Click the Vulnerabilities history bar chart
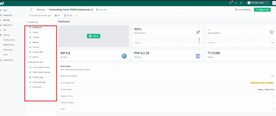Viewport: 276px width, 116px height. (x=241, y=39)
